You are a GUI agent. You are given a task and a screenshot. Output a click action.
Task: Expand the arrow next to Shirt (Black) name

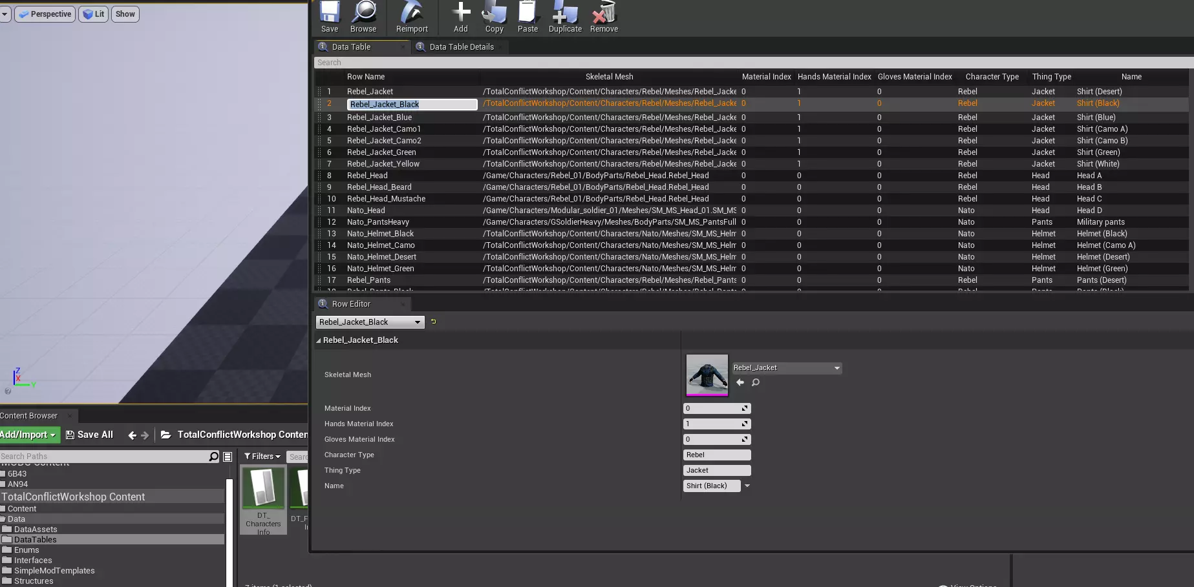point(747,486)
